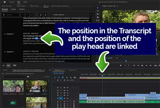Image resolution: width=160 pixels, height=108 pixels.
Task: Step back one frame
Action: [x=138, y=66]
